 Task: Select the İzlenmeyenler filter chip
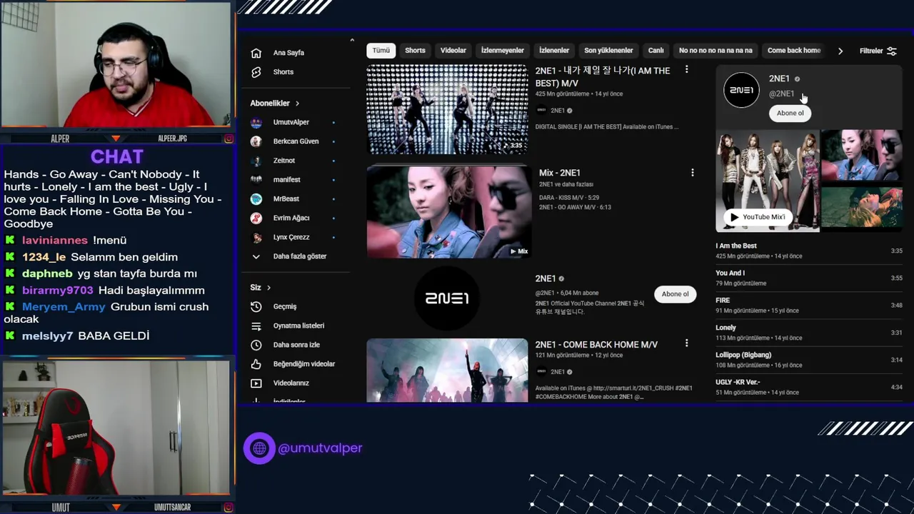click(x=503, y=51)
